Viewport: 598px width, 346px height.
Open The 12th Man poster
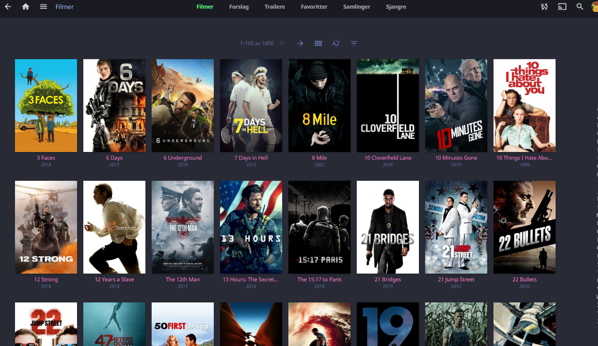coord(182,227)
